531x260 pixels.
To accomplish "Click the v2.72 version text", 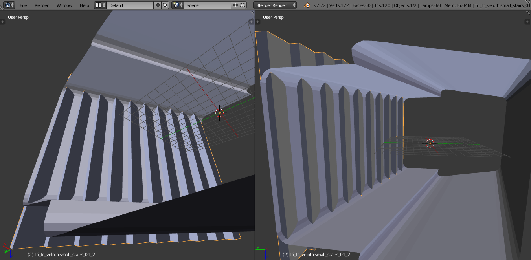I will 320,5.
